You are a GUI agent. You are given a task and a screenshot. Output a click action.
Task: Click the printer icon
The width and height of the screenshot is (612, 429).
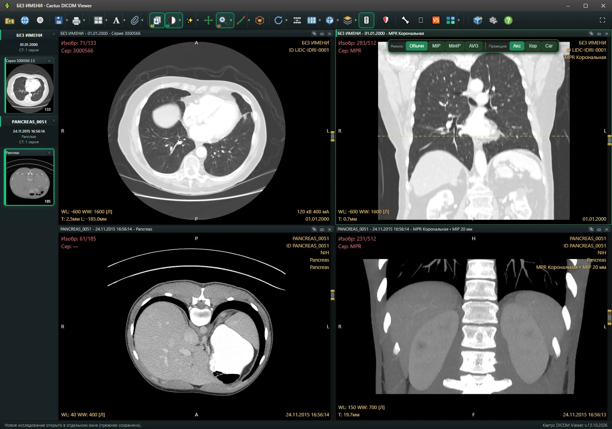tap(76, 20)
